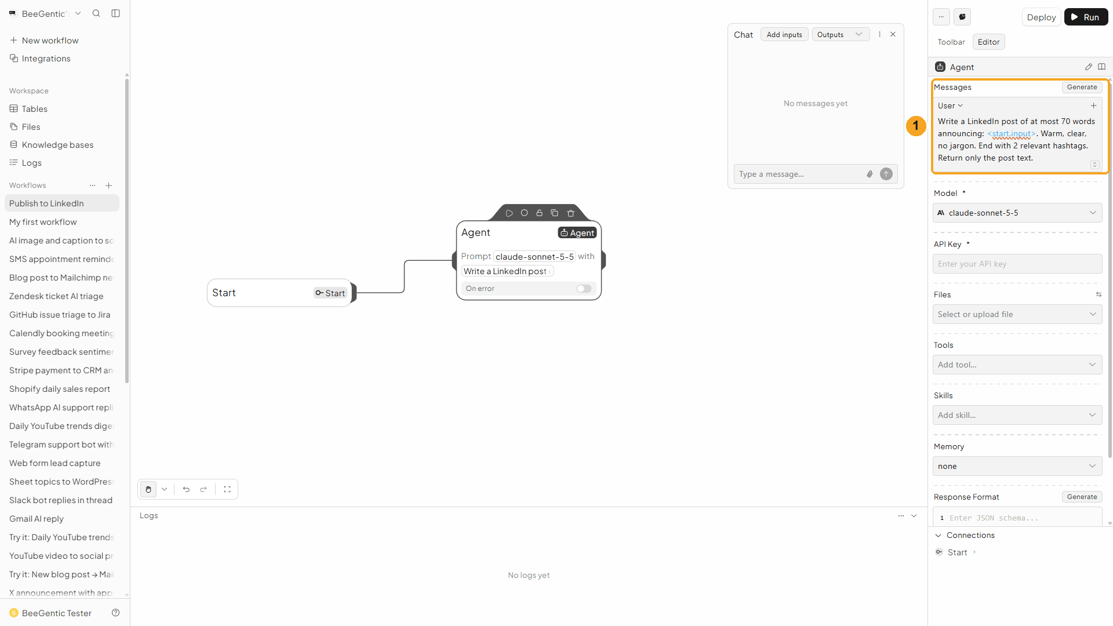Click the attachment paperclip in the chat box
The height and width of the screenshot is (626, 1113).
coord(870,174)
